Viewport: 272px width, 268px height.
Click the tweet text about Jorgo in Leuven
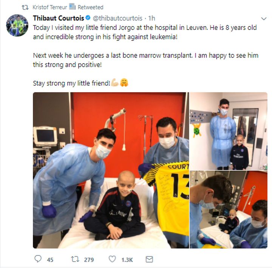(145, 32)
